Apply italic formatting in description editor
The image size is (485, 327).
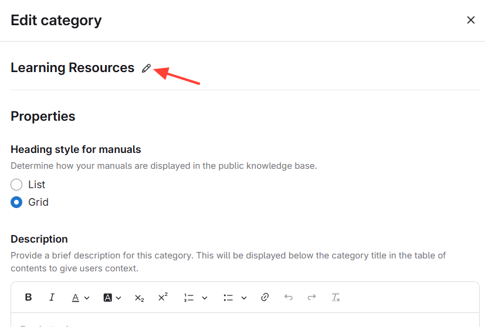pos(52,297)
